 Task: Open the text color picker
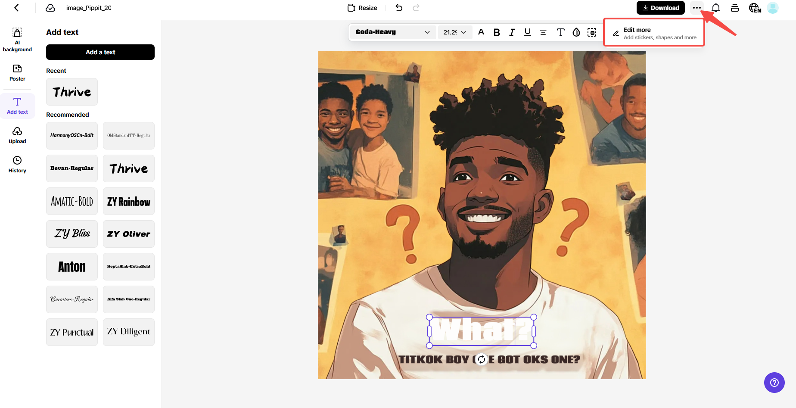[x=481, y=32]
